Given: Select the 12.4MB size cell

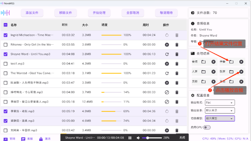Looking at the screenshot, I should pyautogui.click(x=88, y=102).
